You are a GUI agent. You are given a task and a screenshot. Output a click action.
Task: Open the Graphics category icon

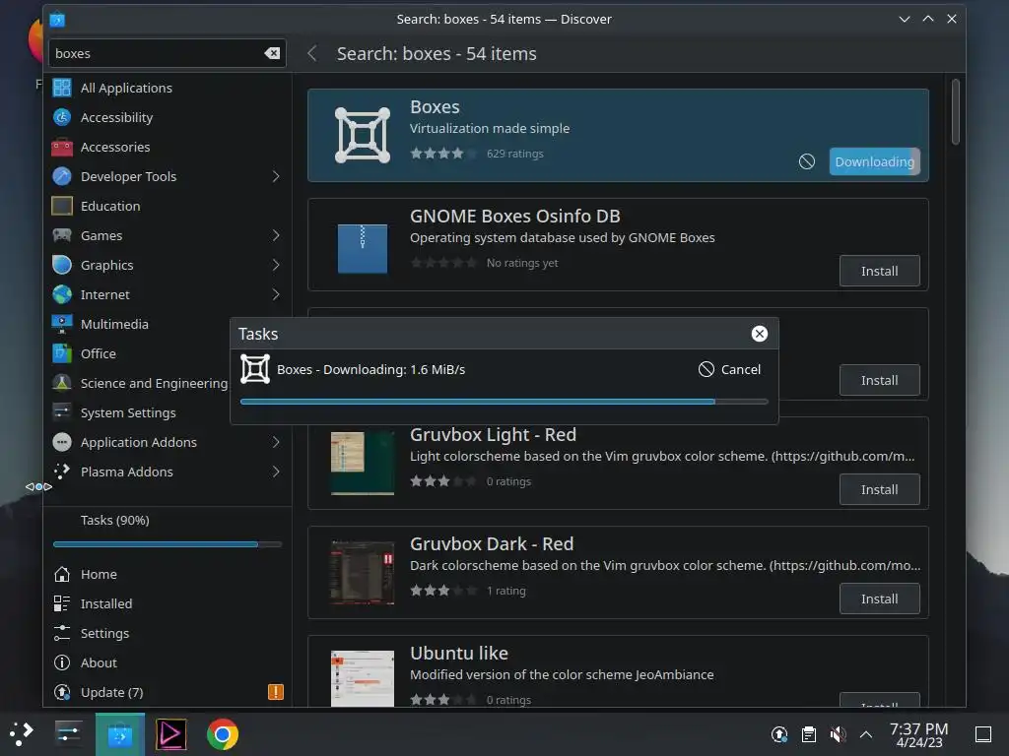click(62, 266)
